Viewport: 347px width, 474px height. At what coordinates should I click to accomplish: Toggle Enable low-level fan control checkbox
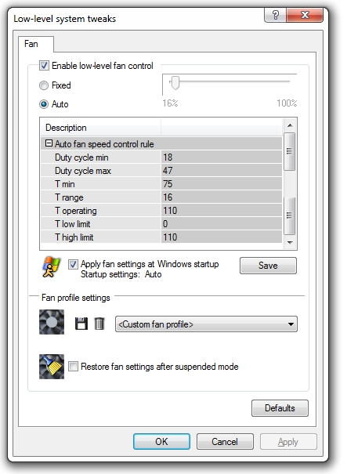(44, 66)
